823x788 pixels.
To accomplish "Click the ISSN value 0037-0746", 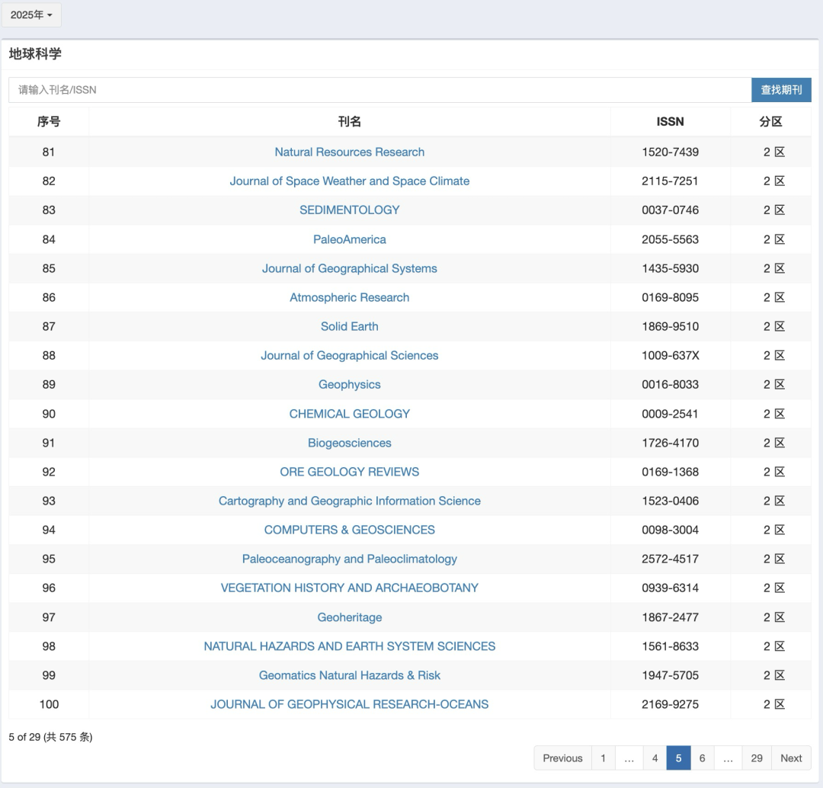I will pyautogui.click(x=671, y=210).
